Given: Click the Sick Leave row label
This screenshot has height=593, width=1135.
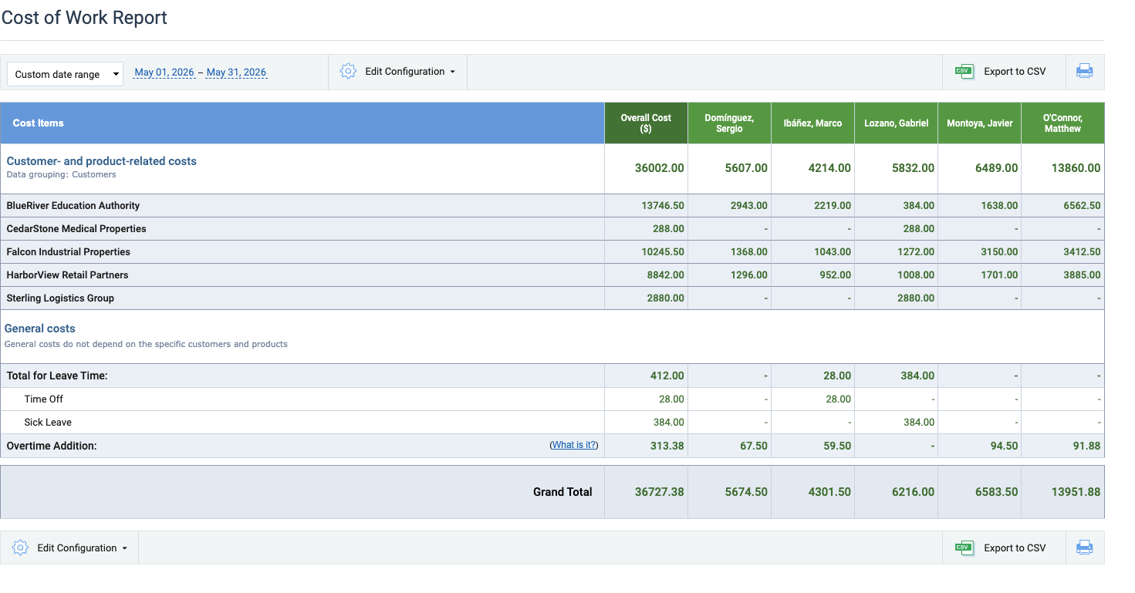Looking at the screenshot, I should click(x=48, y=422).
